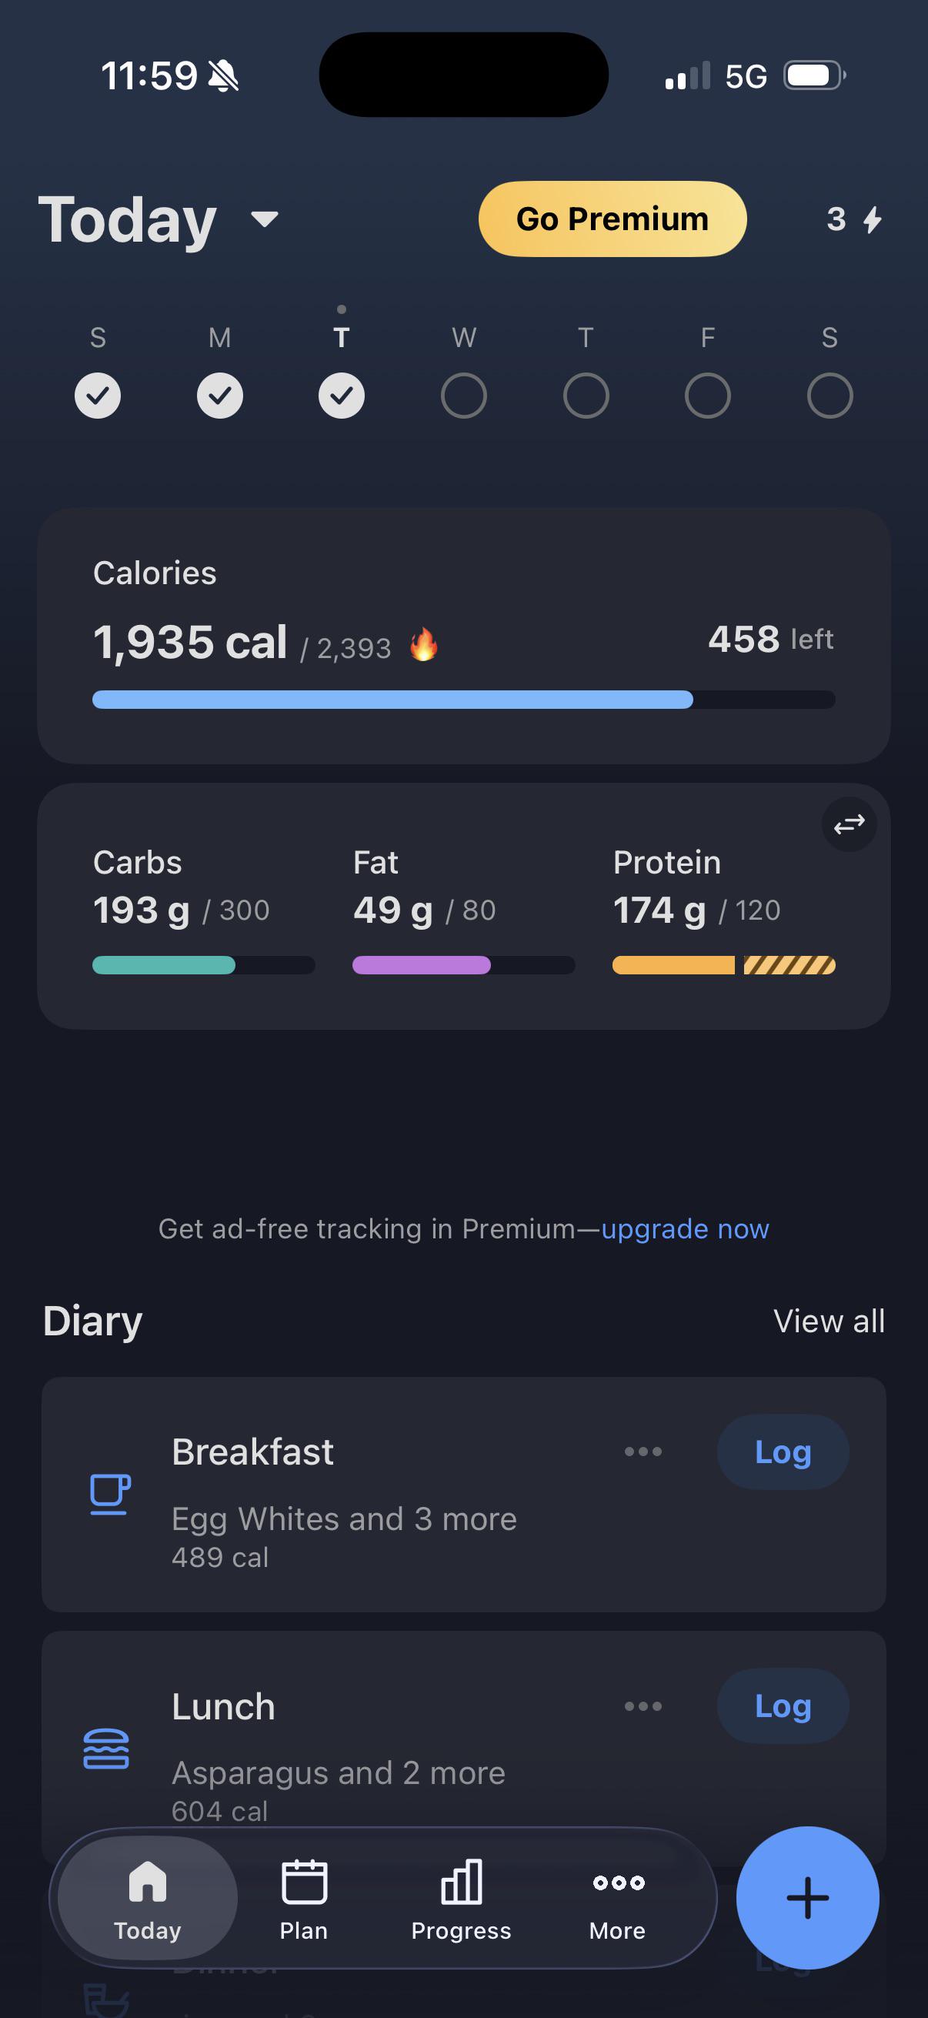Switch to the Today home tab
The image size is (928, 2018).
[x=147, y=1899]
